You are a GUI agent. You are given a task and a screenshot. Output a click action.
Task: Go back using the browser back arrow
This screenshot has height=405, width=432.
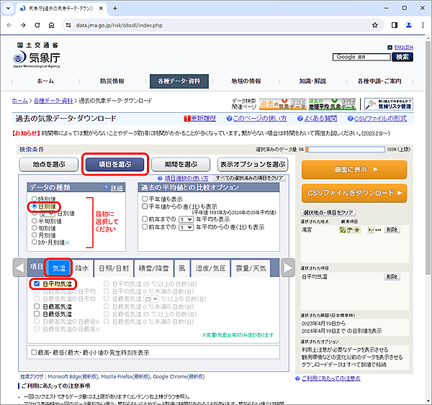click(x=9, y=25)
